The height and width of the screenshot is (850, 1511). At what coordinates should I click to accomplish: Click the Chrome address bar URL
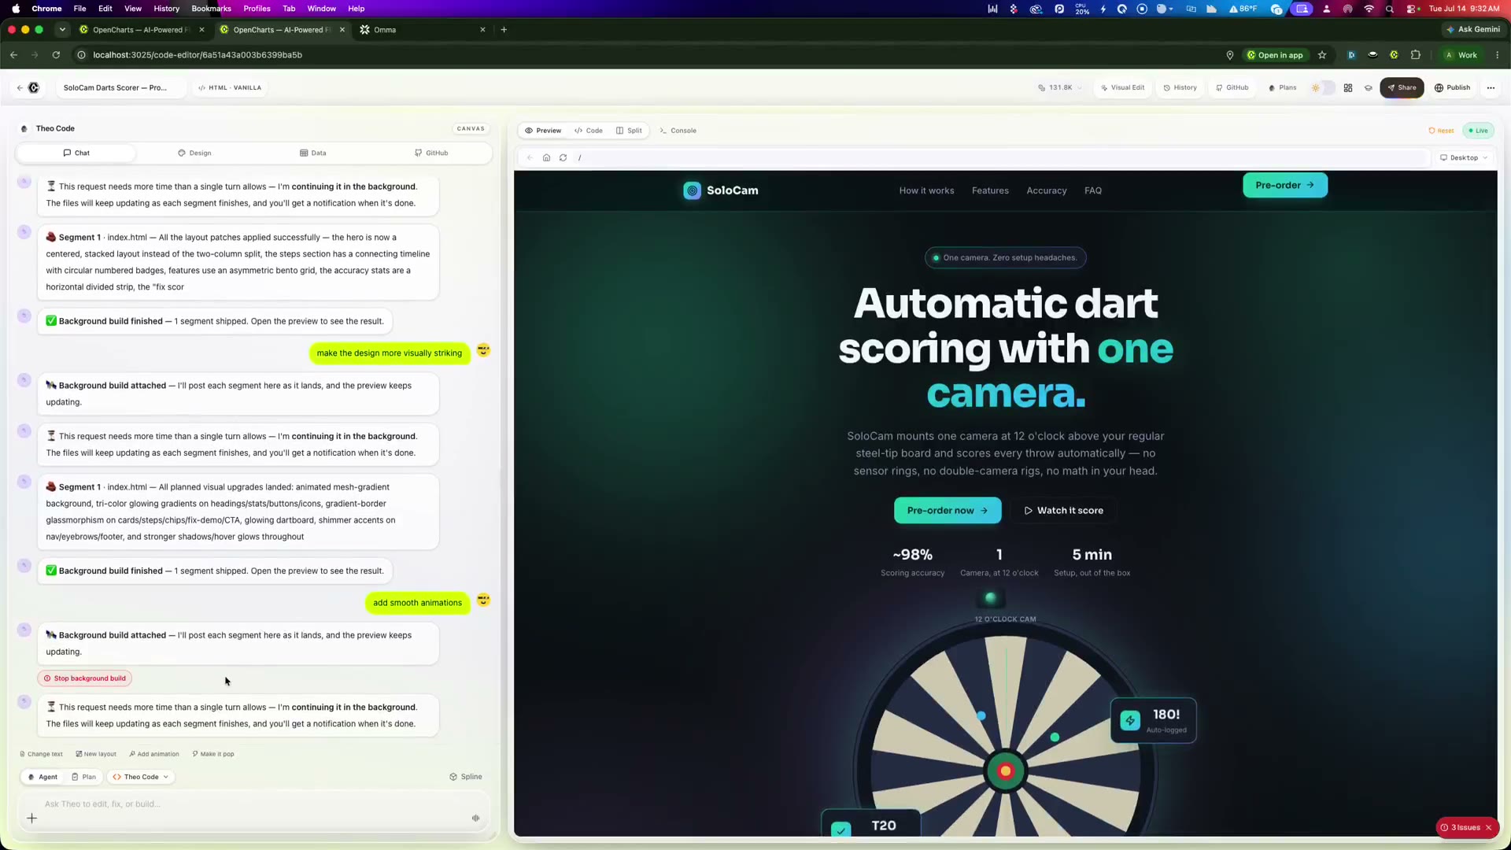click(x=198, y=55)
